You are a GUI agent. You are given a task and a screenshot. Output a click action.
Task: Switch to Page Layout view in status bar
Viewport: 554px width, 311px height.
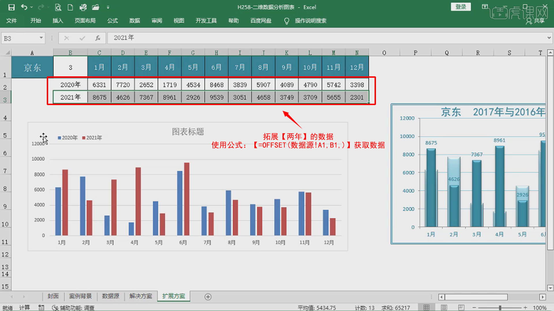tap(443, 307)
